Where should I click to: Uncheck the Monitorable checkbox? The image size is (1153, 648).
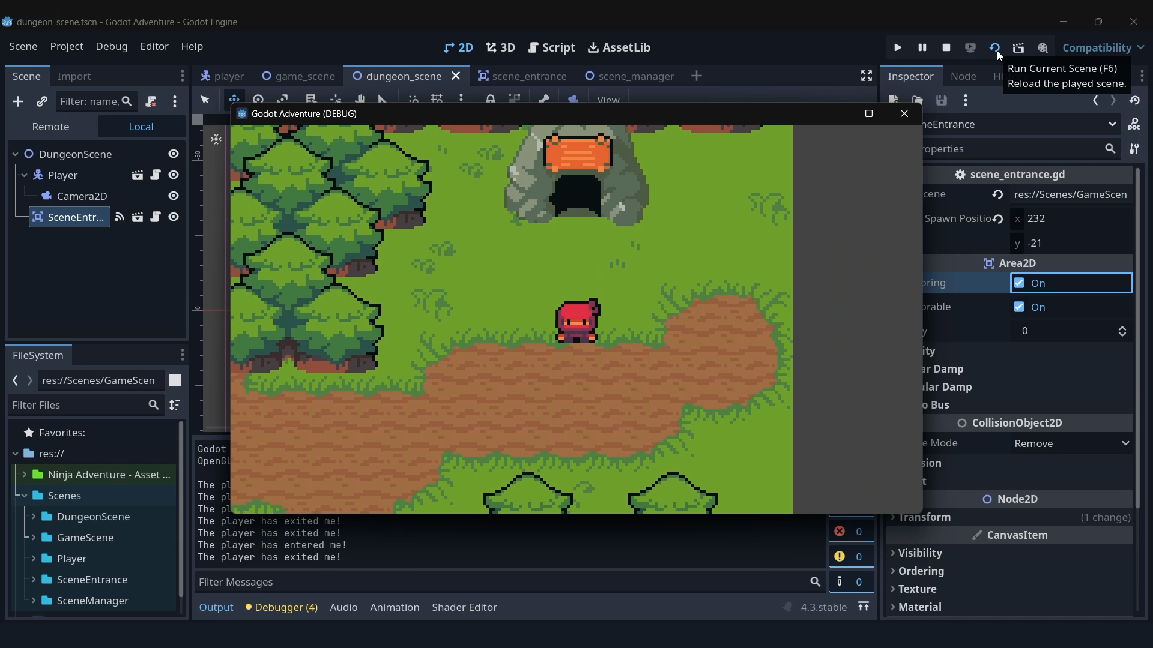pos(1019,307)
